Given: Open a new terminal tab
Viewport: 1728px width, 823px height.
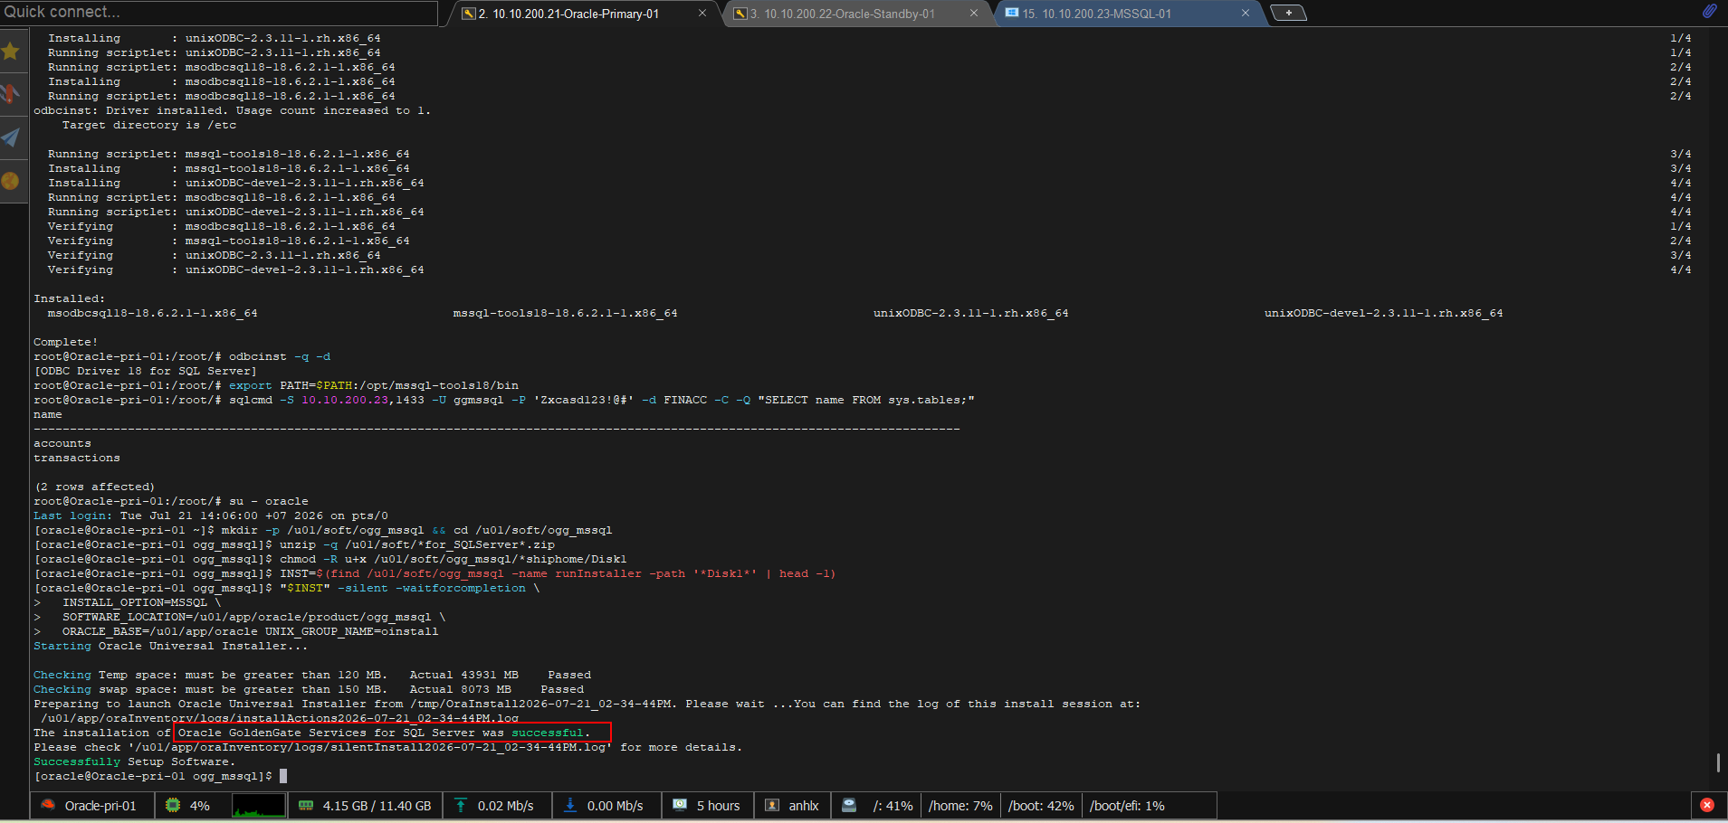Looking at the screenshot, I should click(1288, 13).
